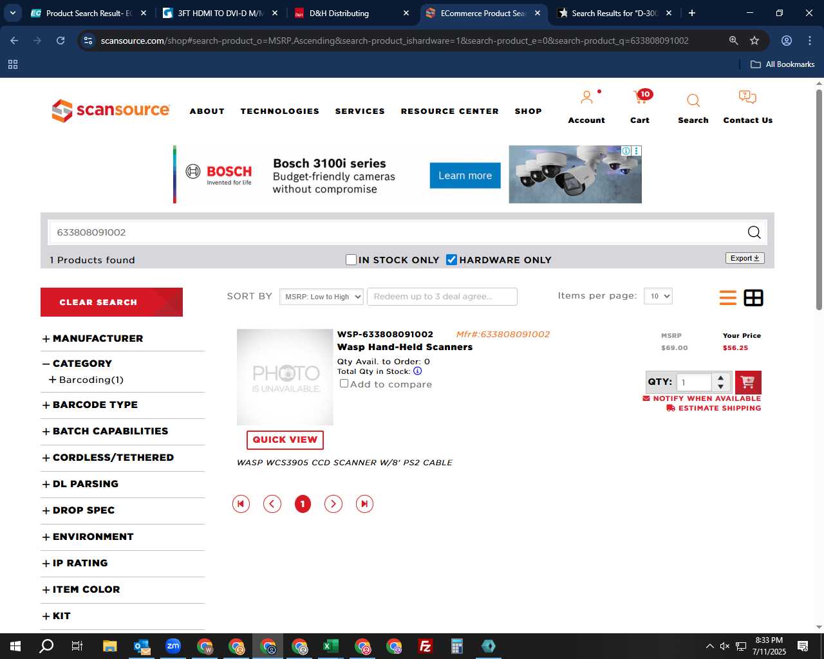Go to ScanSource home logo
The width and height of the screenshot is (824, 659).
[x=111, y=110]
